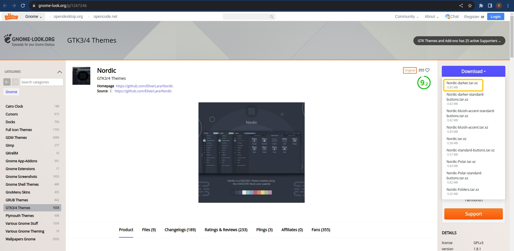
Task: Open opencode.net link
Action: [x=105, y=16]
